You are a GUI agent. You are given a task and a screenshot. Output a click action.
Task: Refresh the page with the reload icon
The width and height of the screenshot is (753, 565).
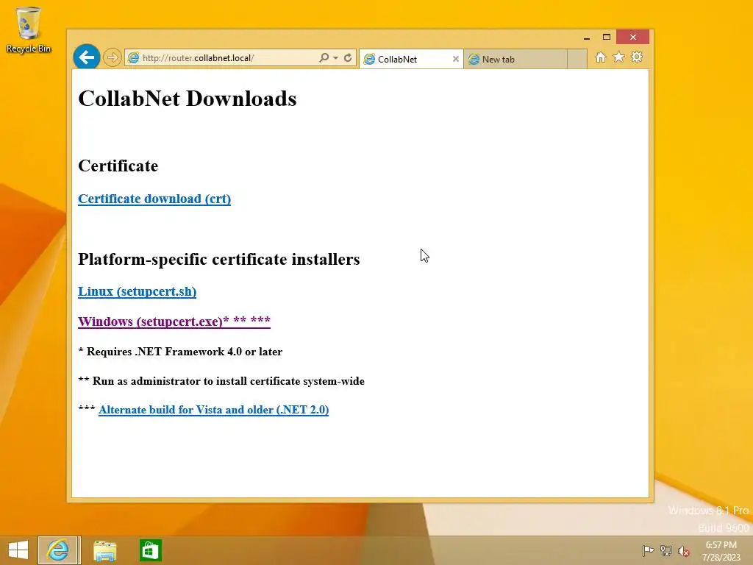[x=348, y=57]
